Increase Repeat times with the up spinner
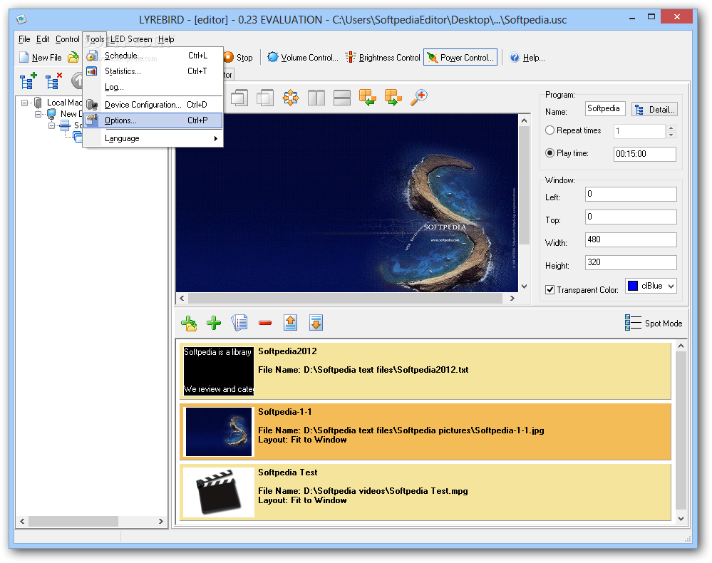Screen dimensions: 712x563 (671, 128)
